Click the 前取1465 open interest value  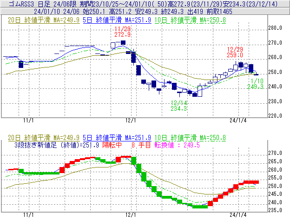click(219, 12)
